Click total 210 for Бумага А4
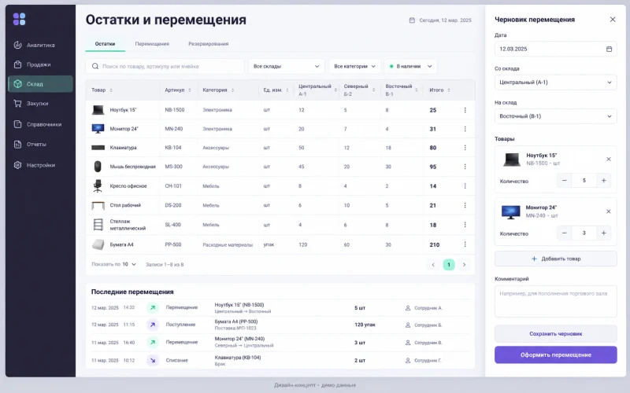The height and width of the screenshot is (393, 630). (435, 244)
